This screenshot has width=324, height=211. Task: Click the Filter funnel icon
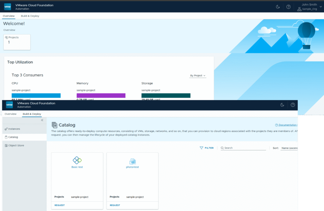pyautogui.click(x=202, y=148)
